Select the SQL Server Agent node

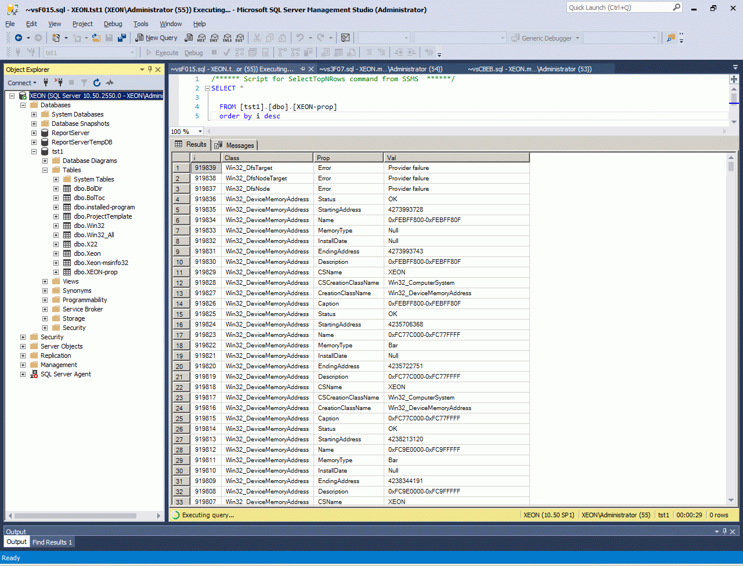tap(66, 374)
